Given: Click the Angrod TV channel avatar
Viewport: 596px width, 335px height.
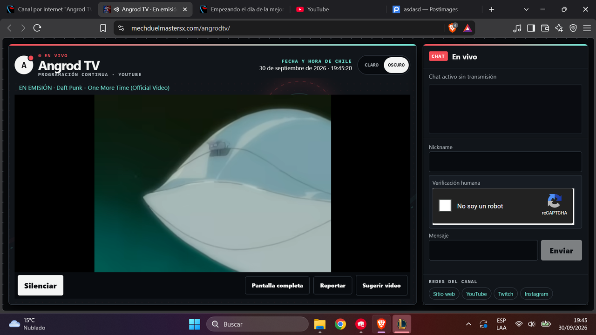Looking at the screenshot, I should (x=24, y=65).
